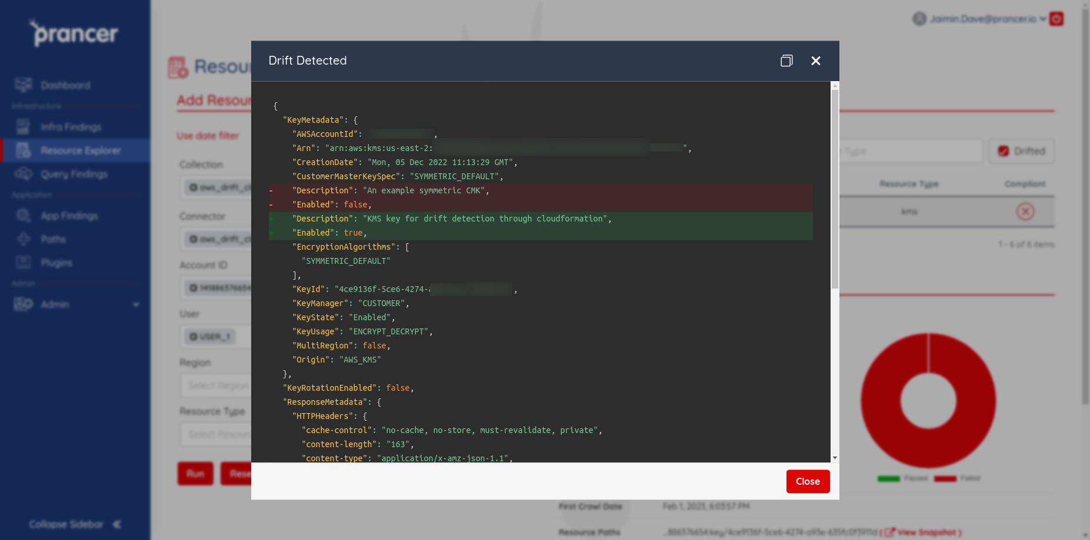Collapse the sidebar
Viewport: 1090px width, 540px height.
point(75,524)
